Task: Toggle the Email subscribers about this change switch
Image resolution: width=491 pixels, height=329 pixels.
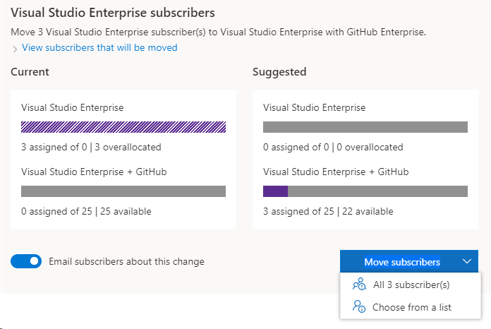Action: coord(26,261)
